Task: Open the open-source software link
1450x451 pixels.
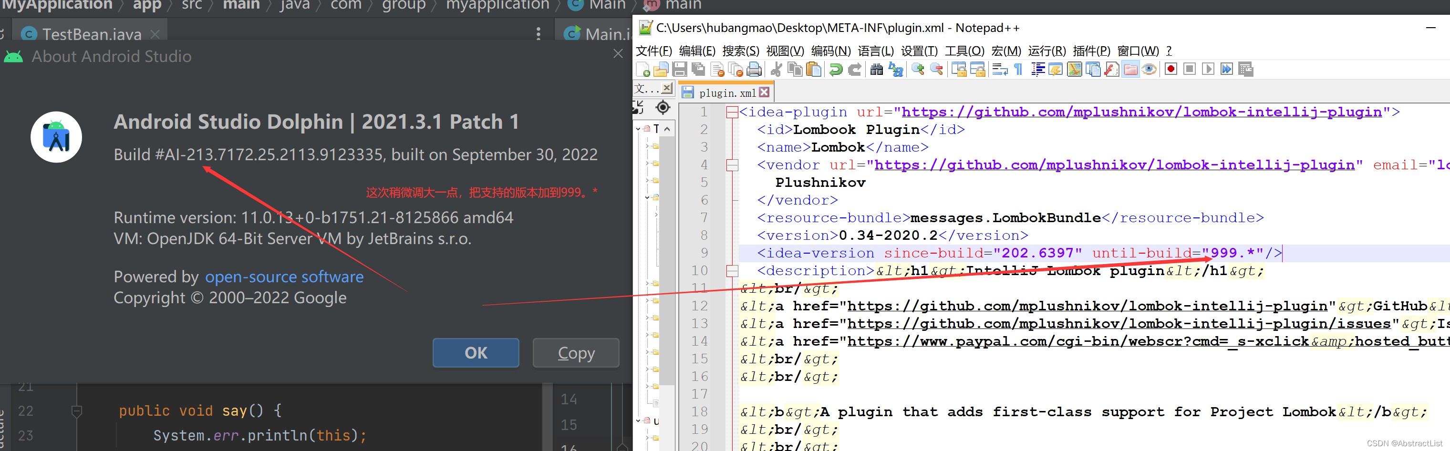Action: (284, 277)
